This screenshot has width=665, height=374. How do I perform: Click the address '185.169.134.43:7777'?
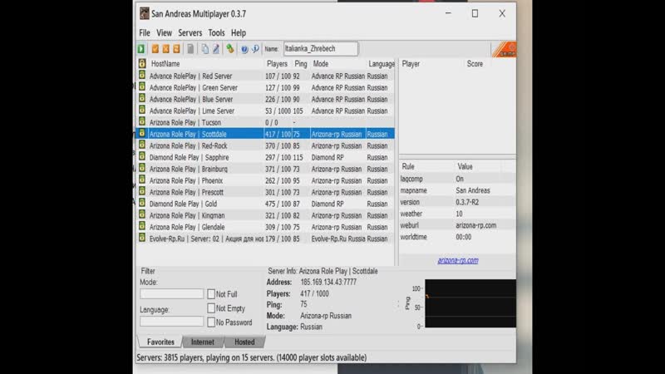click(328, 282)
